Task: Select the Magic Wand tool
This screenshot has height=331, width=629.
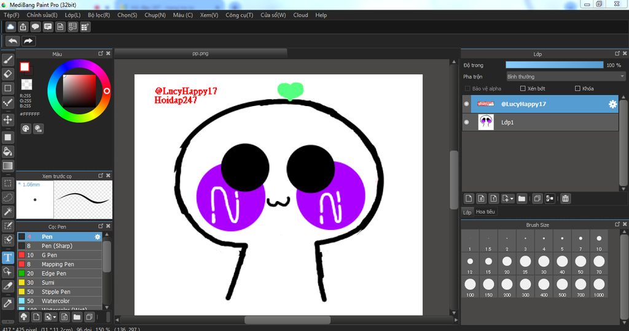Action: (7, 211)
